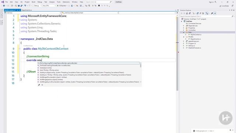Viewport: 236px width, 133px height.
Task: Open the View menu
Action: tap(16, 2)
